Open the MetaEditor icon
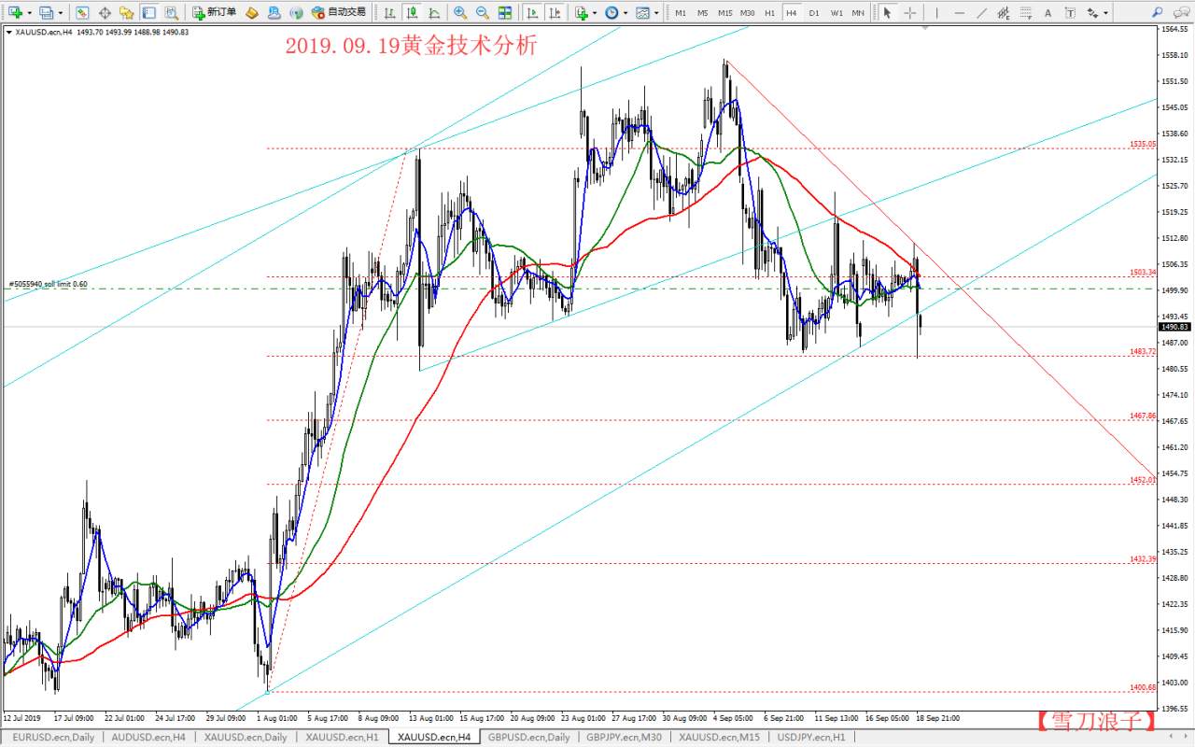The height and width of the screenshot is (747, 1195). pos(252,13)
